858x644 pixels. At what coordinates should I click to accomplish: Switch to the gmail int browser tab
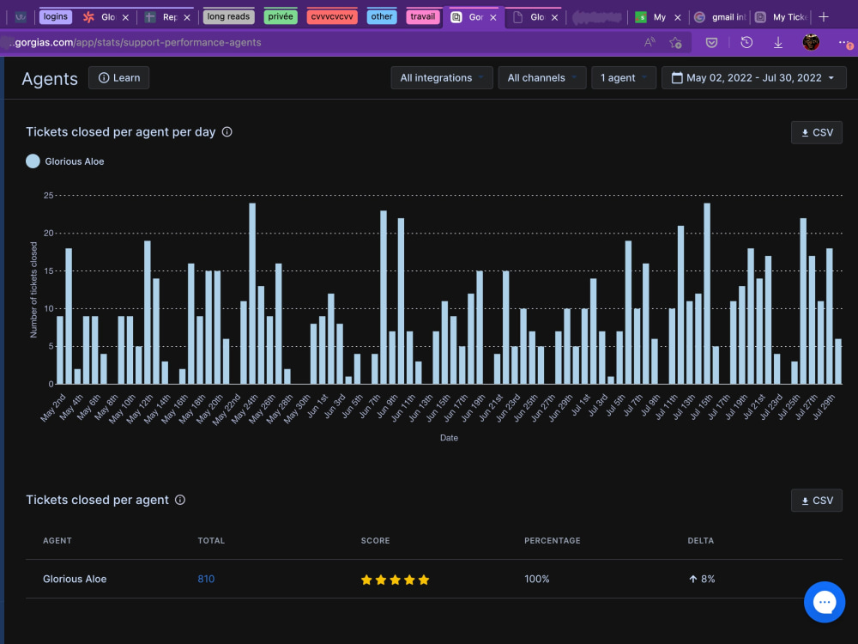click(720, 17)
